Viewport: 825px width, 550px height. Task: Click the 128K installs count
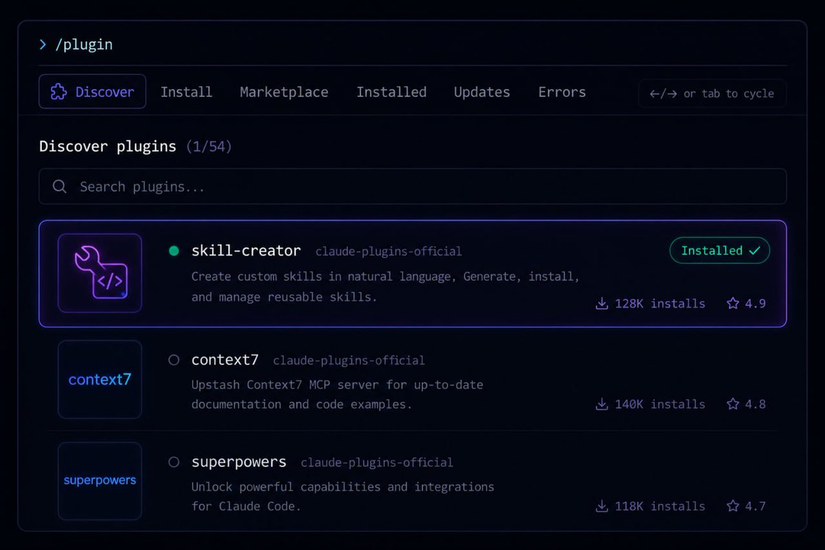pyautogui.click(x=660, y=303)
